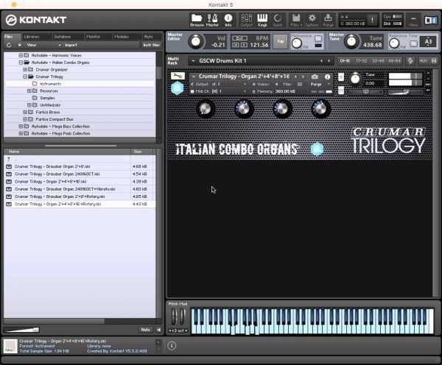
Task: Switch to the Files tab
Action: (12, 37)
